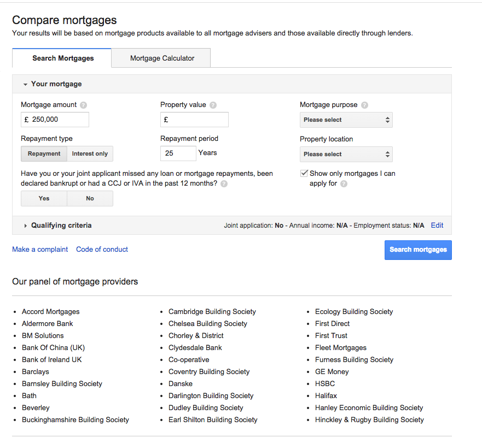Uncheck Show only mortgages I can apply for
Screen dimensions: 482x444
coord(304,173)
